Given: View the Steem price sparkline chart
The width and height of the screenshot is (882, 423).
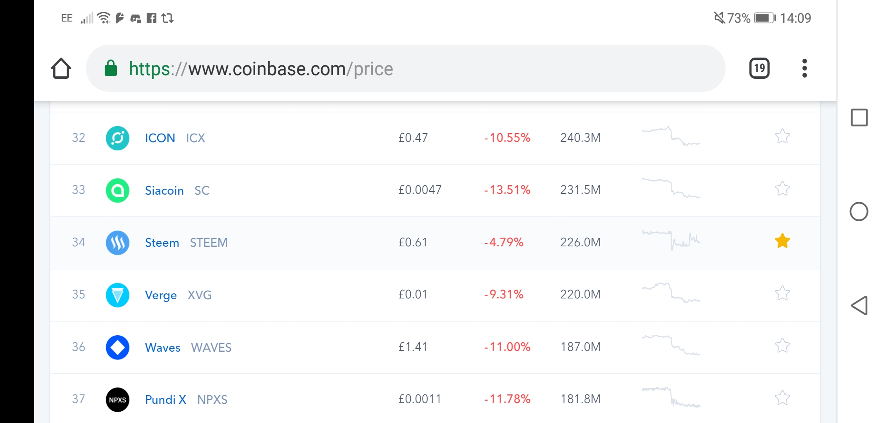Looking at the screenshot, I should coord(671,240).
